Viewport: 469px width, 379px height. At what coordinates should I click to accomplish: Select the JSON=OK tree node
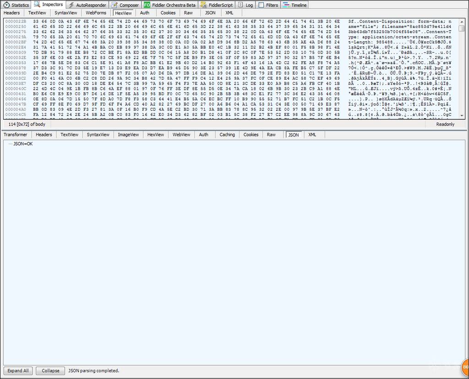23,144
